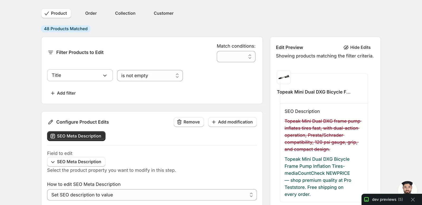Click Add modification button

[232, 122]
